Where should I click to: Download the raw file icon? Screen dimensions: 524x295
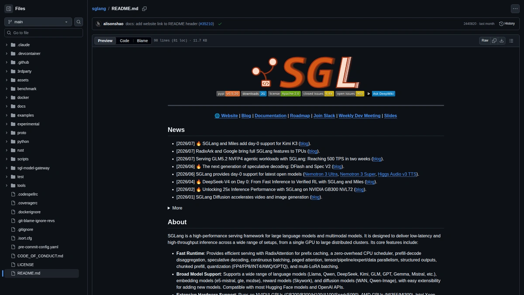[x=502, y=41]
